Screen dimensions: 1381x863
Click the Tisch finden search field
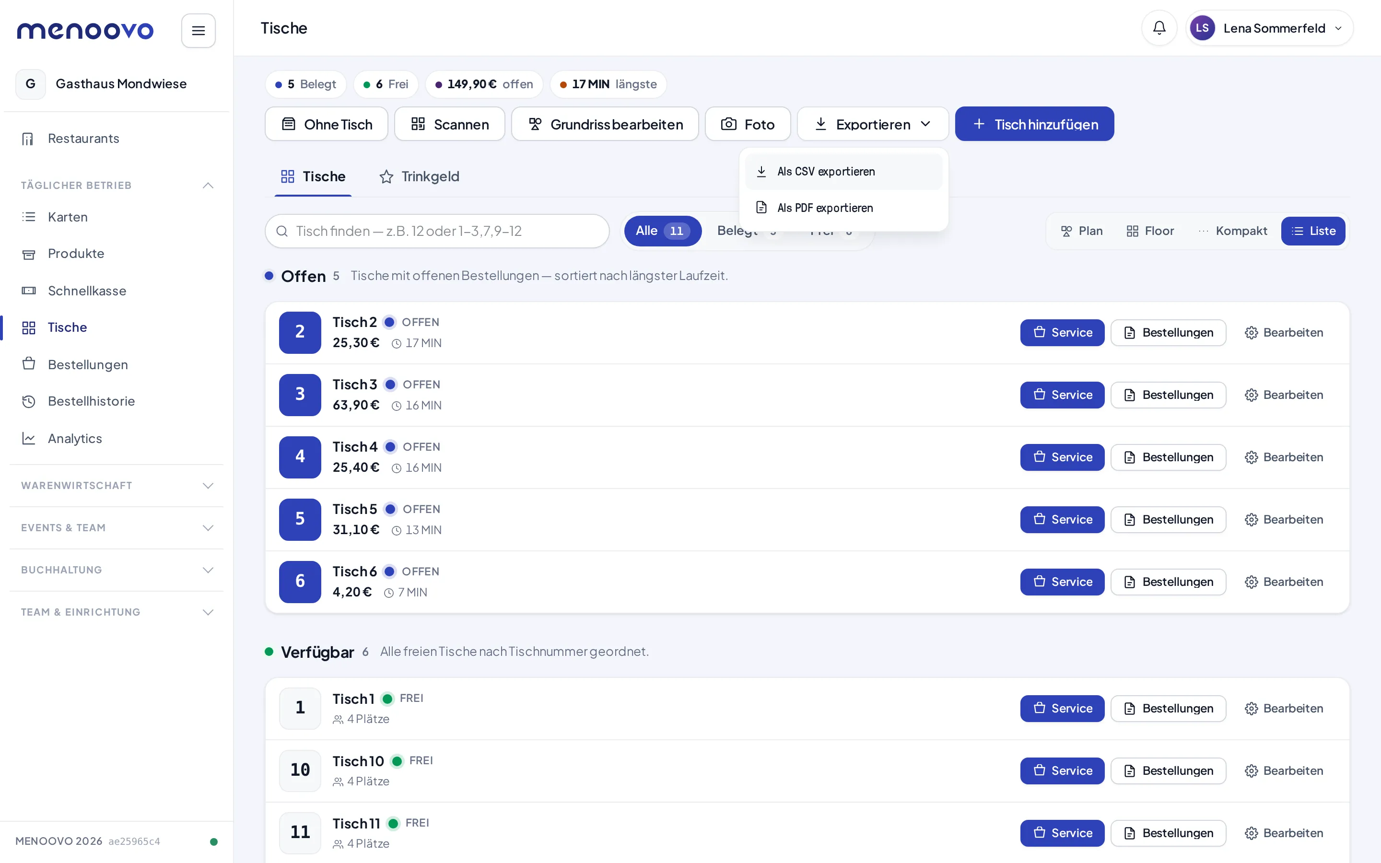[437, 231]
